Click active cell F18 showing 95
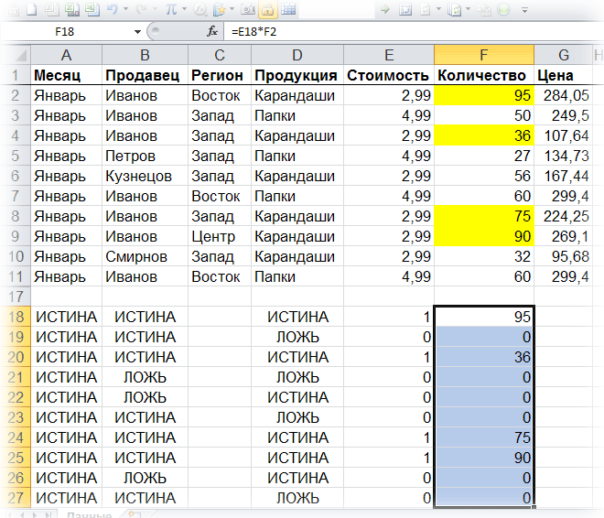Screen dimensions: 604x518 pos(484,317)
